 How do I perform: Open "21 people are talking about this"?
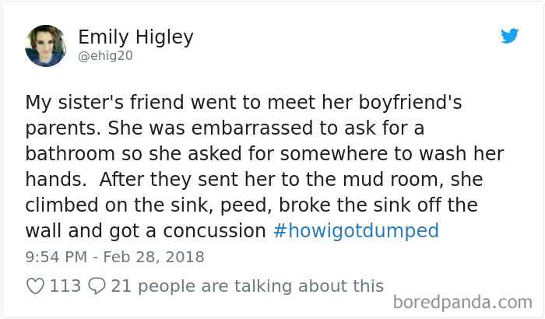click(248, 286)
